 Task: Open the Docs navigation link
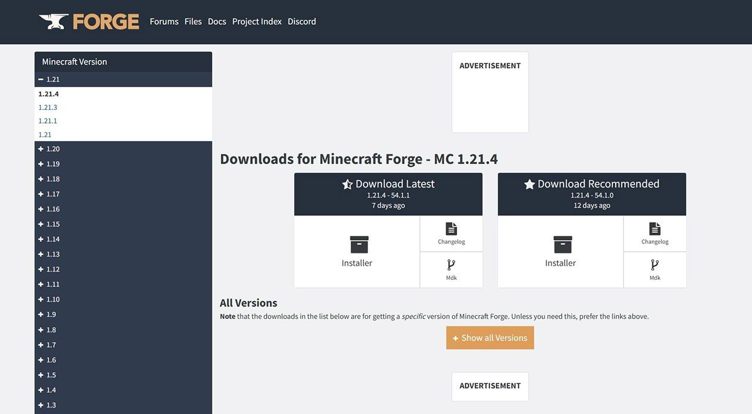pos(217,22)
